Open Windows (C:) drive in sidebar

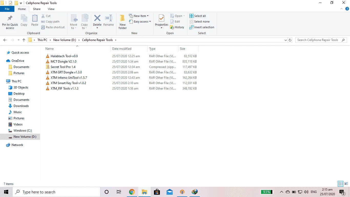point(23,131)
